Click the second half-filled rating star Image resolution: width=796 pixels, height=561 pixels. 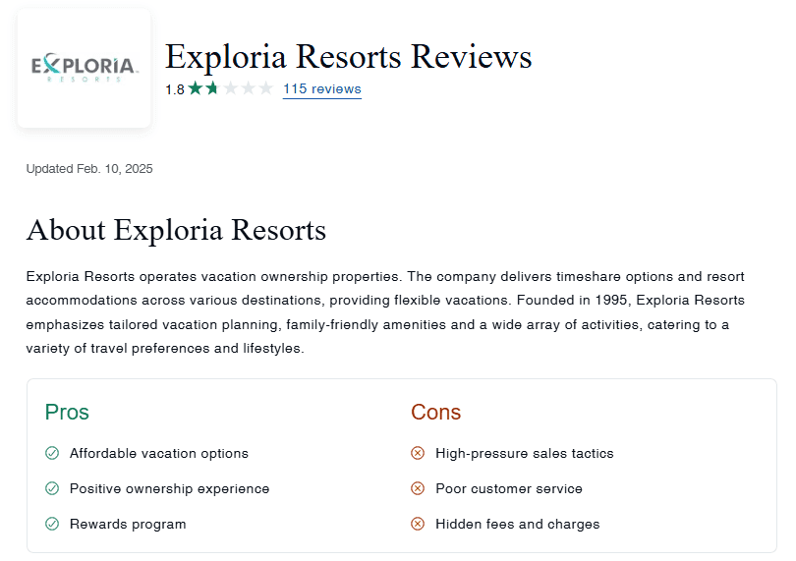(212, 88)
